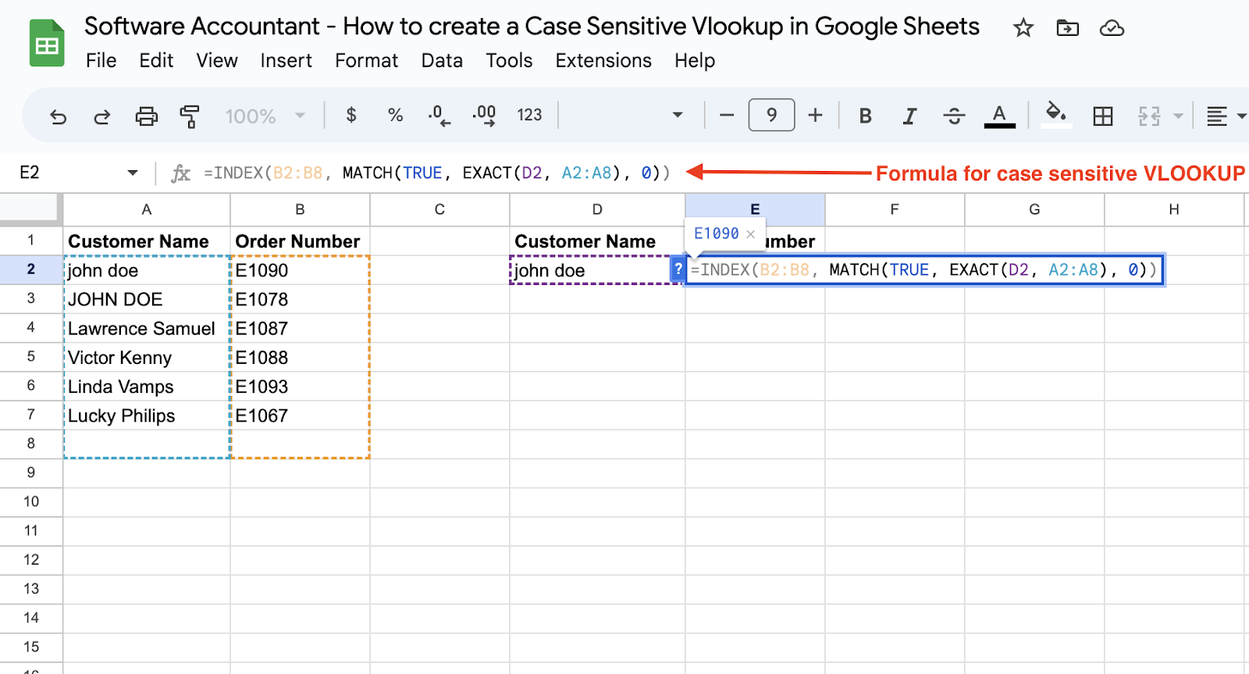1249x674 pixels.
Task: Click the select-all corner box
Action: point(30,209)
